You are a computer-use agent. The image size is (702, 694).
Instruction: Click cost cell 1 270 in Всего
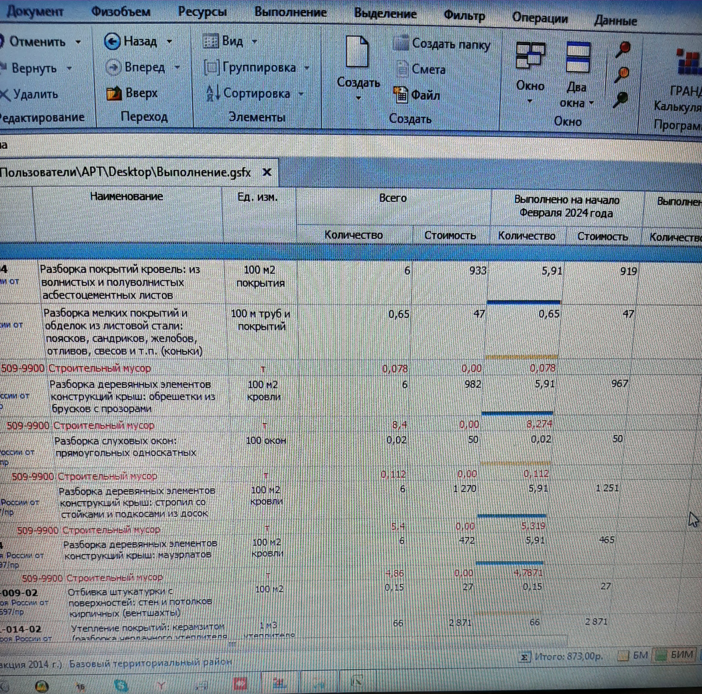(465, 488)
